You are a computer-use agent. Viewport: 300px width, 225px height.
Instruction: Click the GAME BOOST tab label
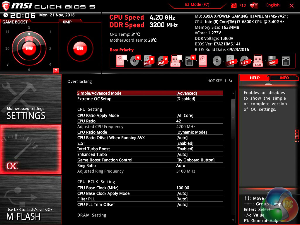(x=15, y=22)
